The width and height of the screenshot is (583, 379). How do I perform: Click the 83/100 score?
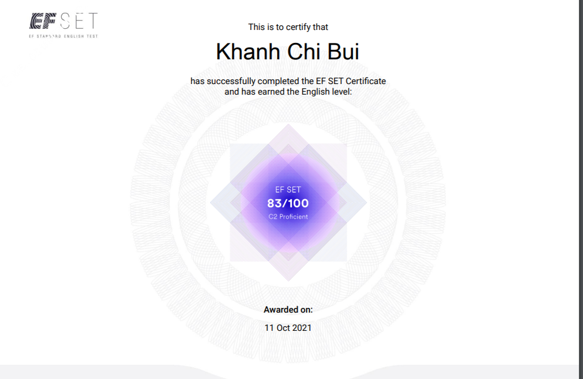288,203
